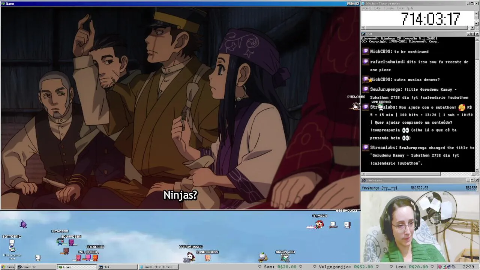Maximize the chat console window
Viewport: 480px width, 270px height.
tap(472, 34)
